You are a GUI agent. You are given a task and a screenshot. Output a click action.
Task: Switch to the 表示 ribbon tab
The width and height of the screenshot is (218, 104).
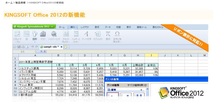coord(129,27)
